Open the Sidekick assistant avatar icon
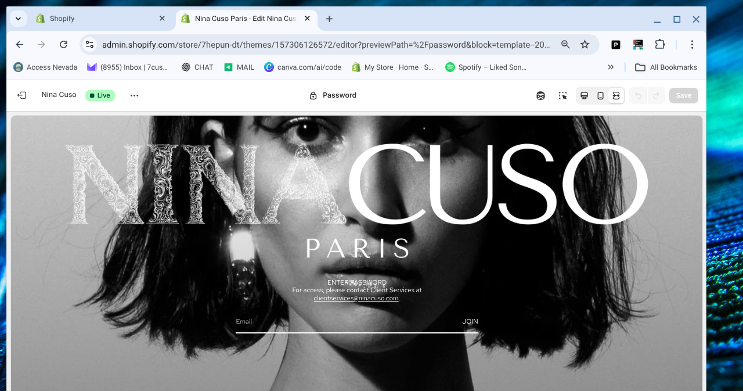 point(540,96)
